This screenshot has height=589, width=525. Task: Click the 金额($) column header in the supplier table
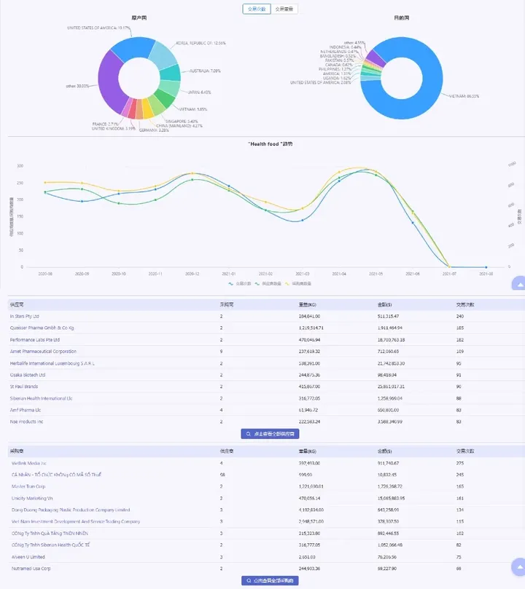(384, 304)
